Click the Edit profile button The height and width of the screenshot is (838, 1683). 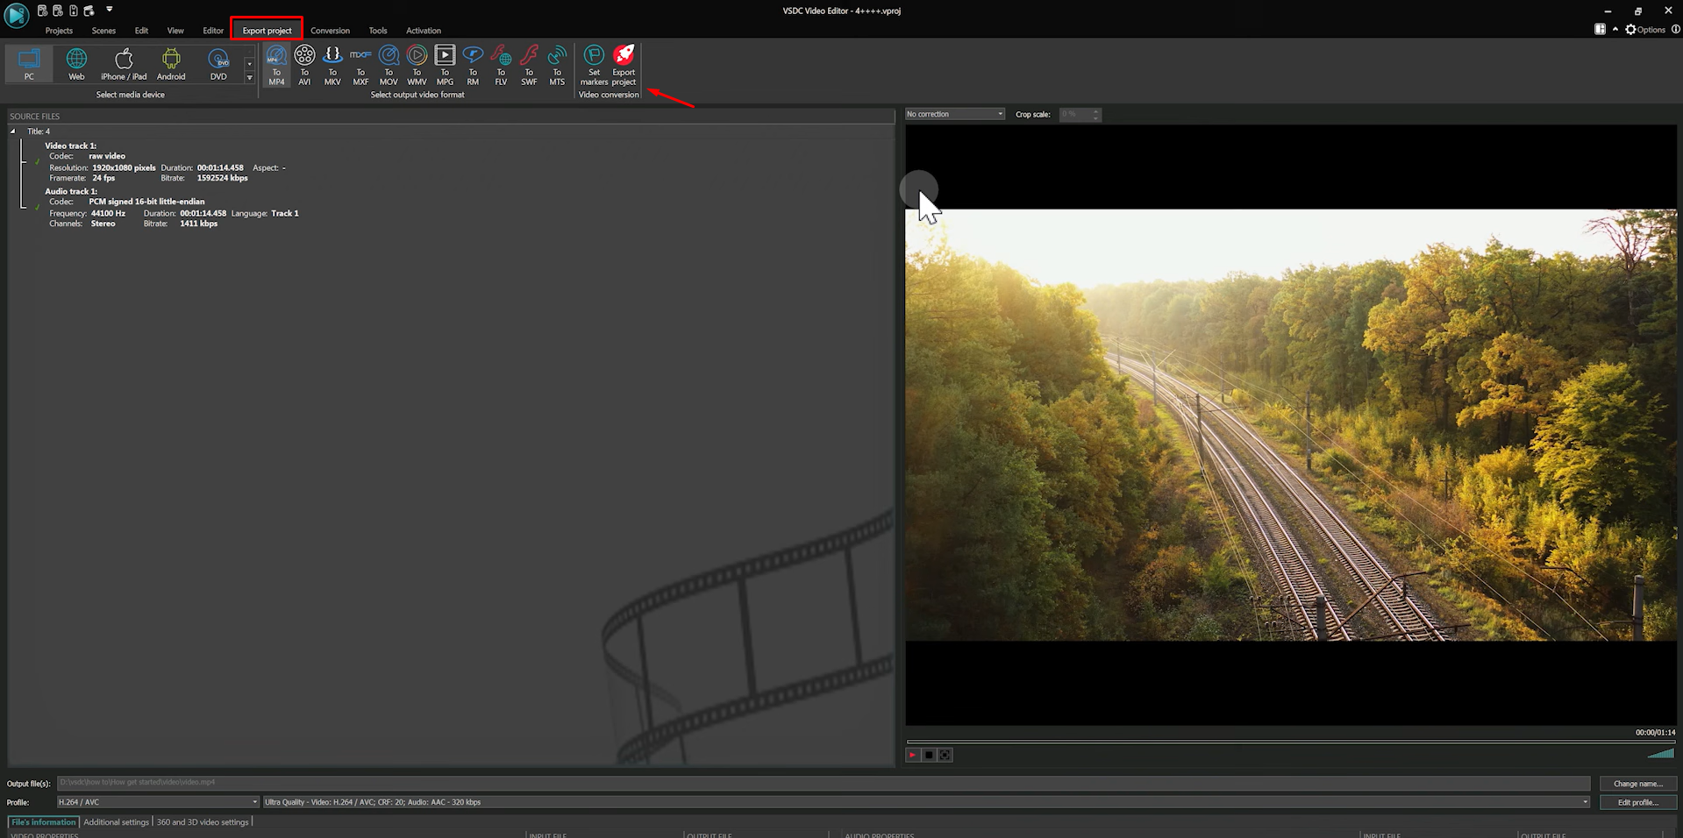pyautogui.click(x=1637, y=802)
